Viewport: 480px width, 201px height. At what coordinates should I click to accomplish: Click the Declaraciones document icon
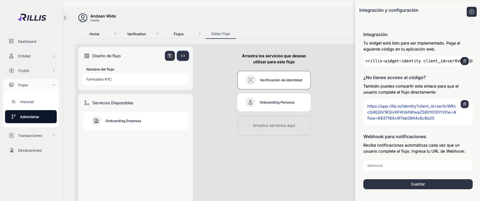coord(12,150)
